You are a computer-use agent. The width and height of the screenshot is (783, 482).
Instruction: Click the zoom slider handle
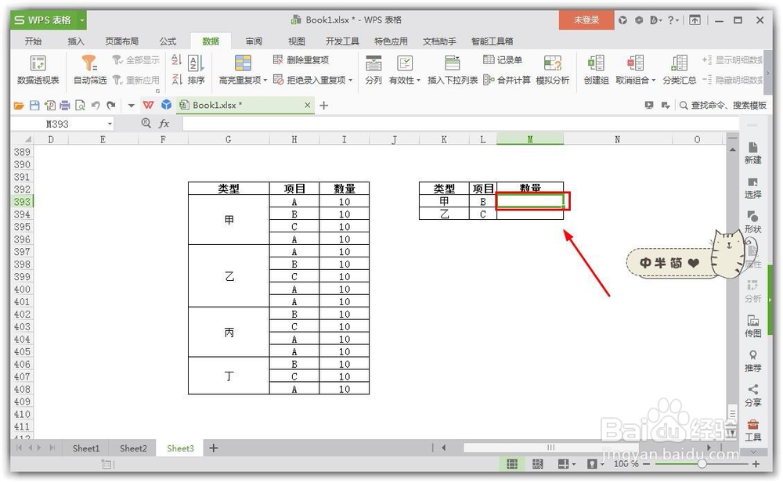click(x=702, y=464)
